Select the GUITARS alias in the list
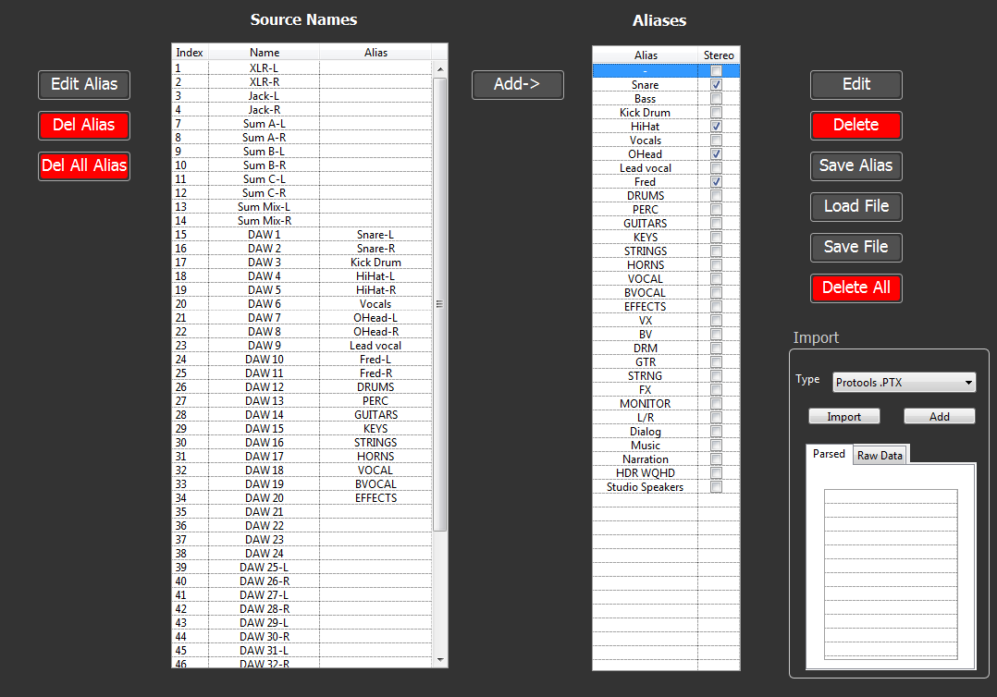The width and height of the screenshot is (997, 697). click(x=645, y=223)
